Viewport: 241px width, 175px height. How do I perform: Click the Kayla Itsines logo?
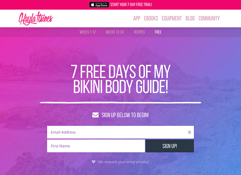pos(36,19)
